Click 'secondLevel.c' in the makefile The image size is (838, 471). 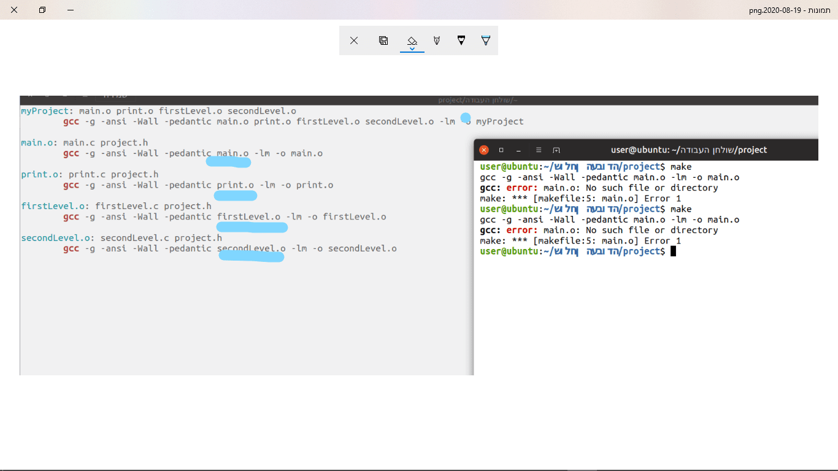click(135, 238)
